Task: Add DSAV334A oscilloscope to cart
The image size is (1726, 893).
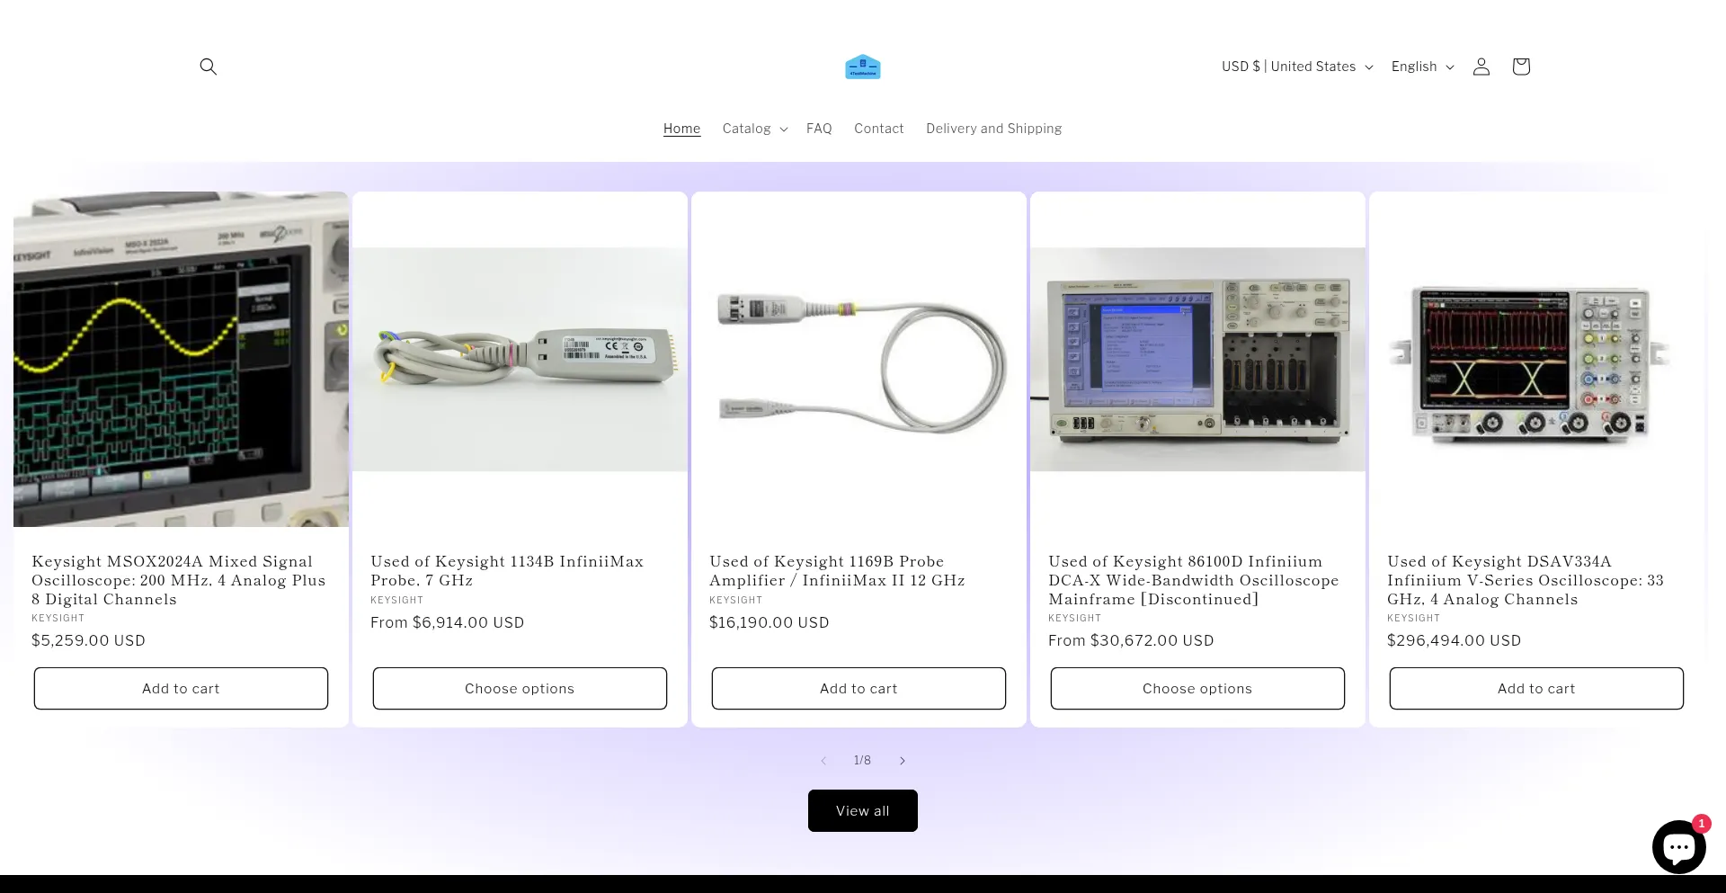Action: tap(1536, 688)
